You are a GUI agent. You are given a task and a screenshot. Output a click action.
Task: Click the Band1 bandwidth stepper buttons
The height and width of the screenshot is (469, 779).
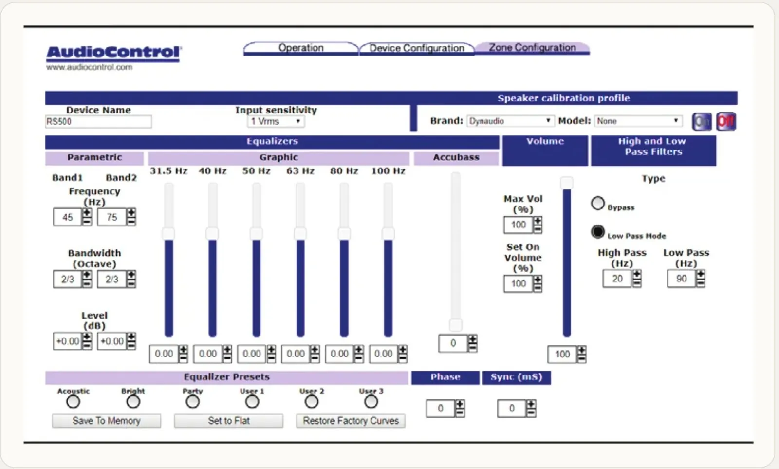coord(87,279)
